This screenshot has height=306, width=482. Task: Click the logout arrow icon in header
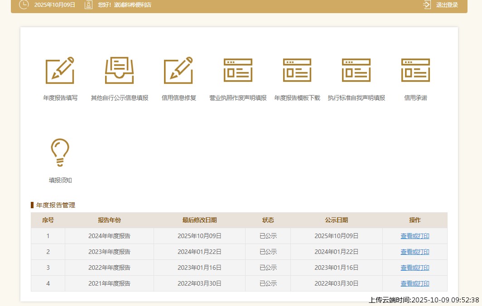tap(427, 5)
